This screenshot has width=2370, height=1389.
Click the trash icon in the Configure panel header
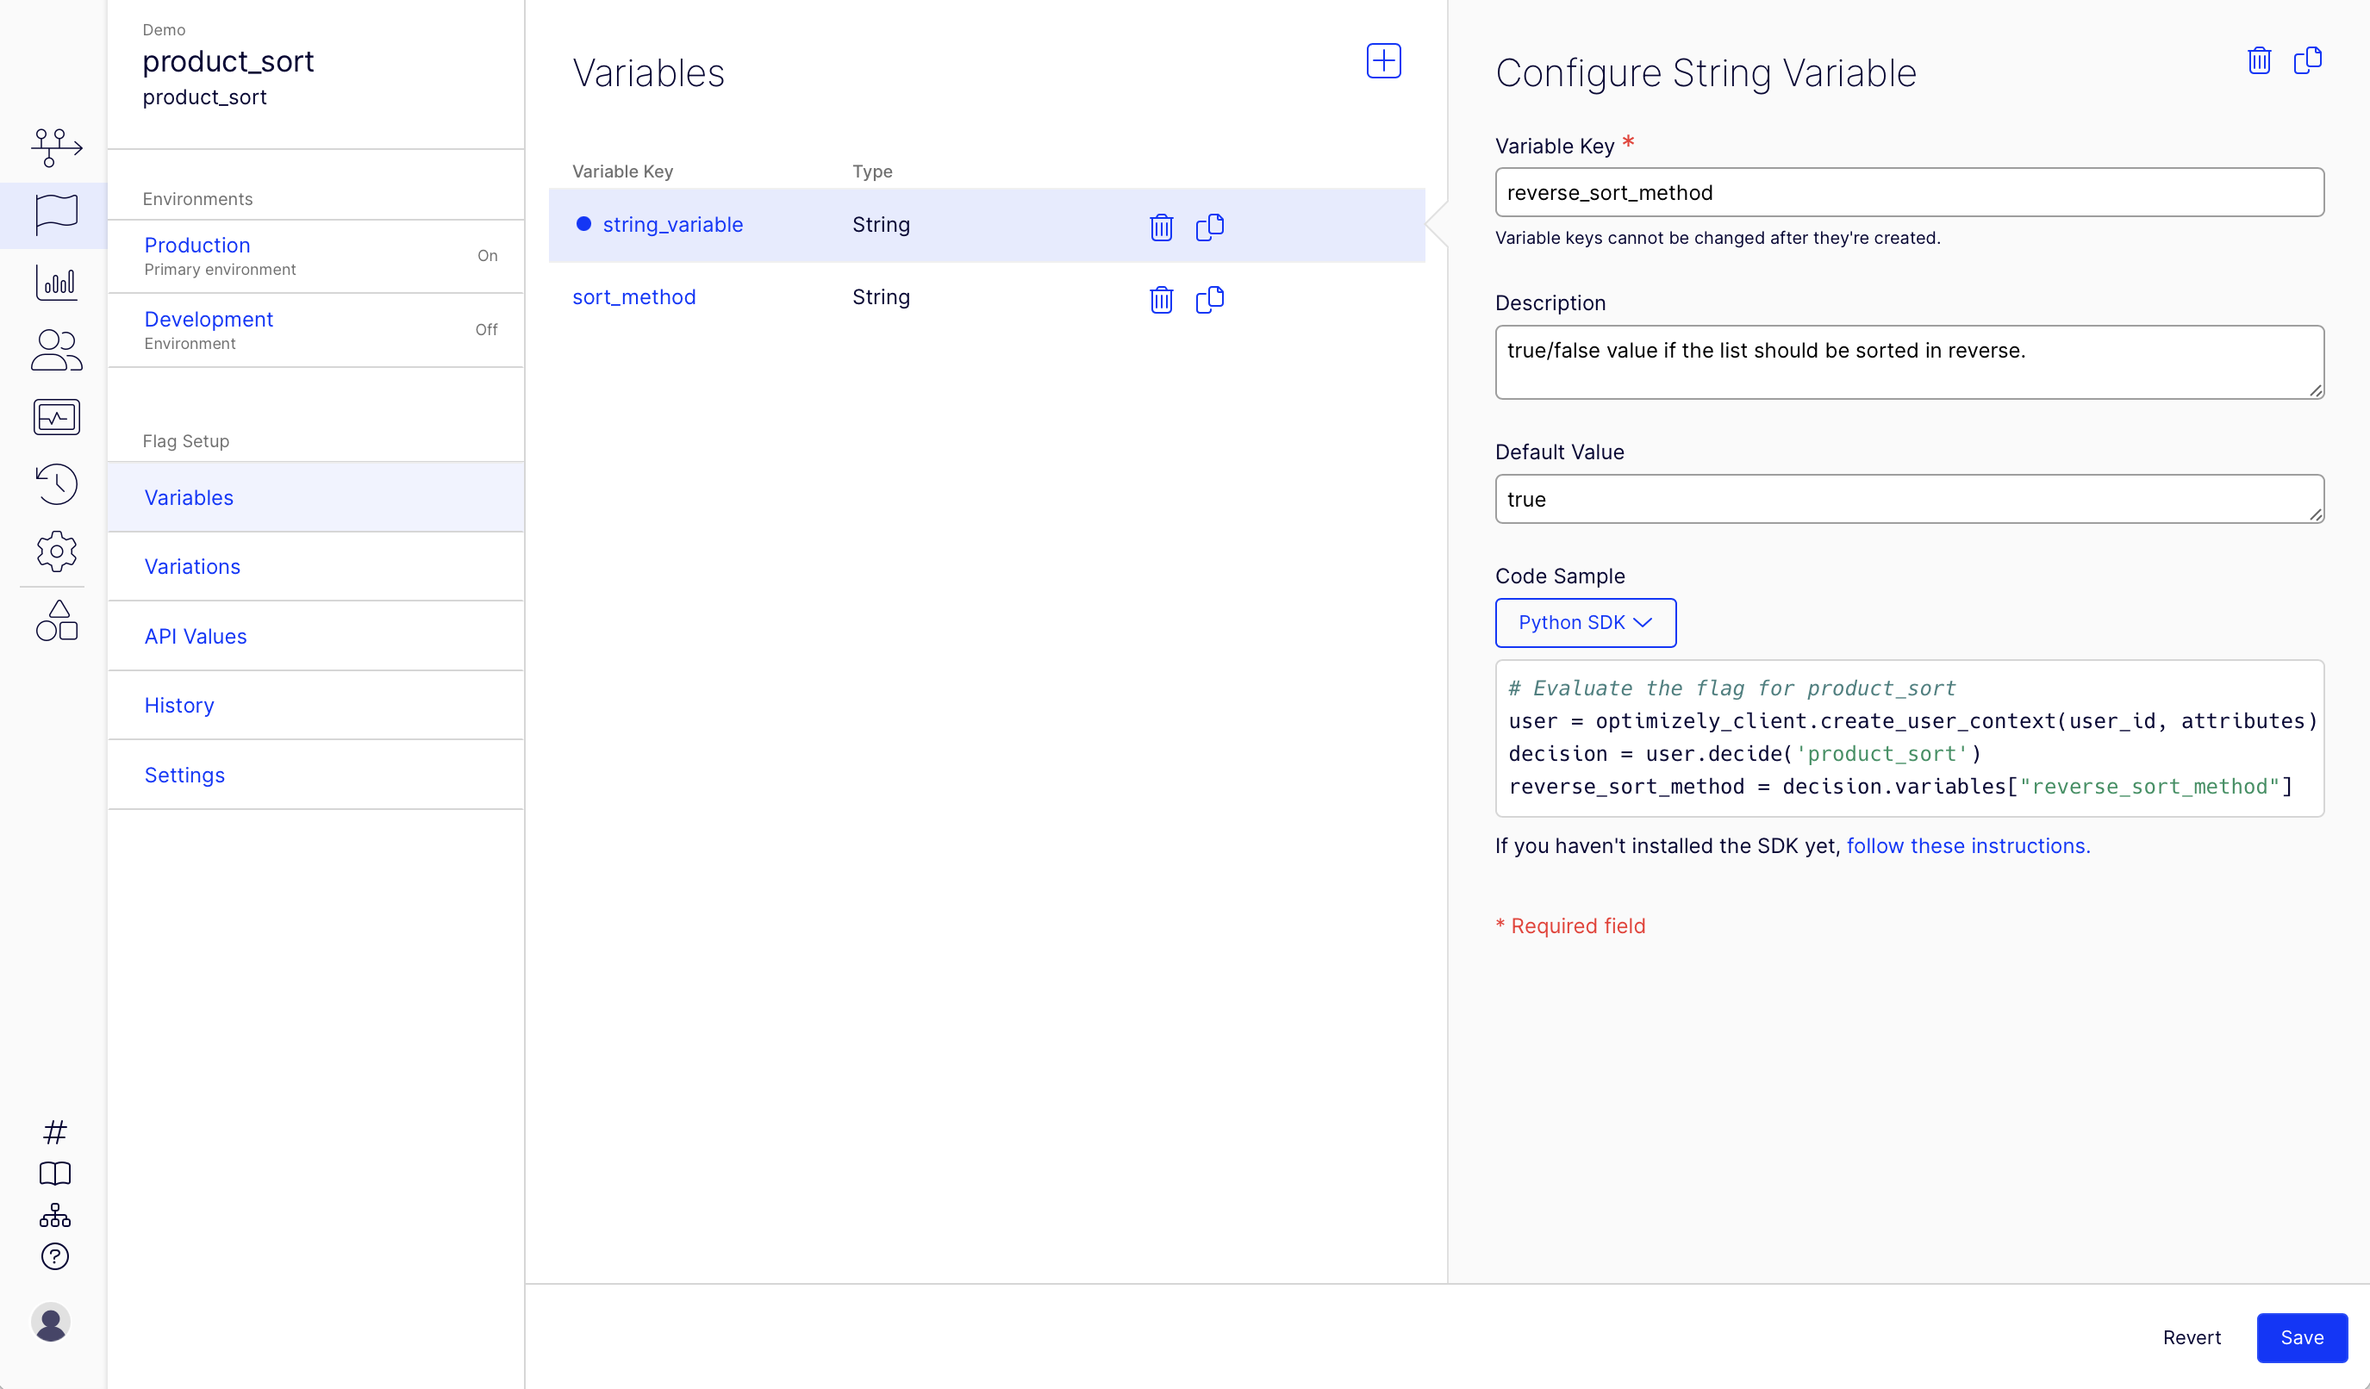click(2259, 61)
